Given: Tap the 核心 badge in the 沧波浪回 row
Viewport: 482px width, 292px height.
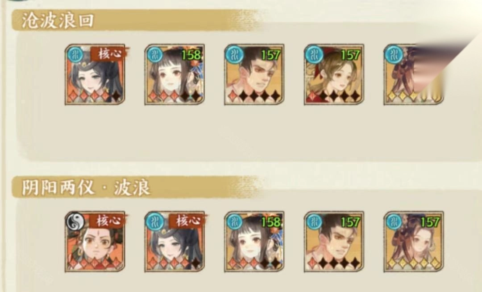Looking at the screenshot, I should [x=108, y=54].
